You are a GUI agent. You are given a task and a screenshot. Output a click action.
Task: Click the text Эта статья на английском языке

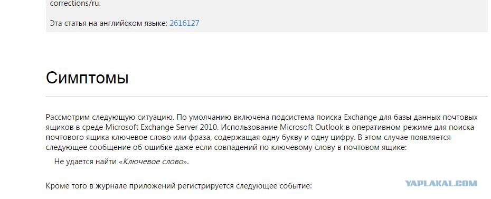point(108,23)
